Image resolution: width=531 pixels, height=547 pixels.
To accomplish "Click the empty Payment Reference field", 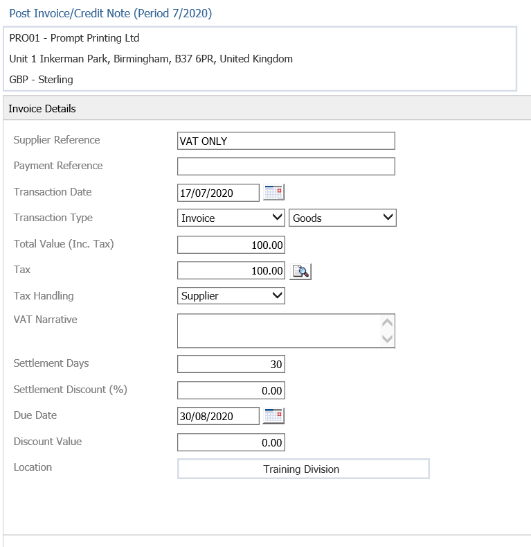I will coord(286,166).
